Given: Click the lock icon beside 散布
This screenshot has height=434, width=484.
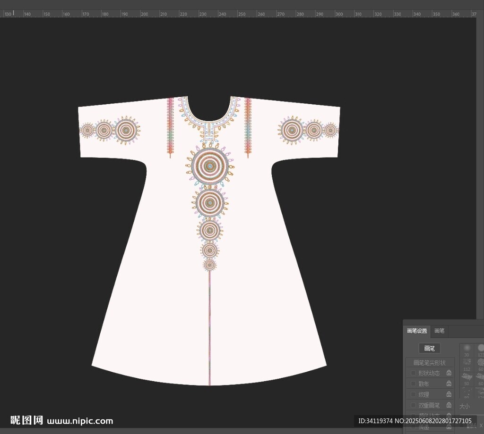Looking at the screenshot, I should point(449,384).
